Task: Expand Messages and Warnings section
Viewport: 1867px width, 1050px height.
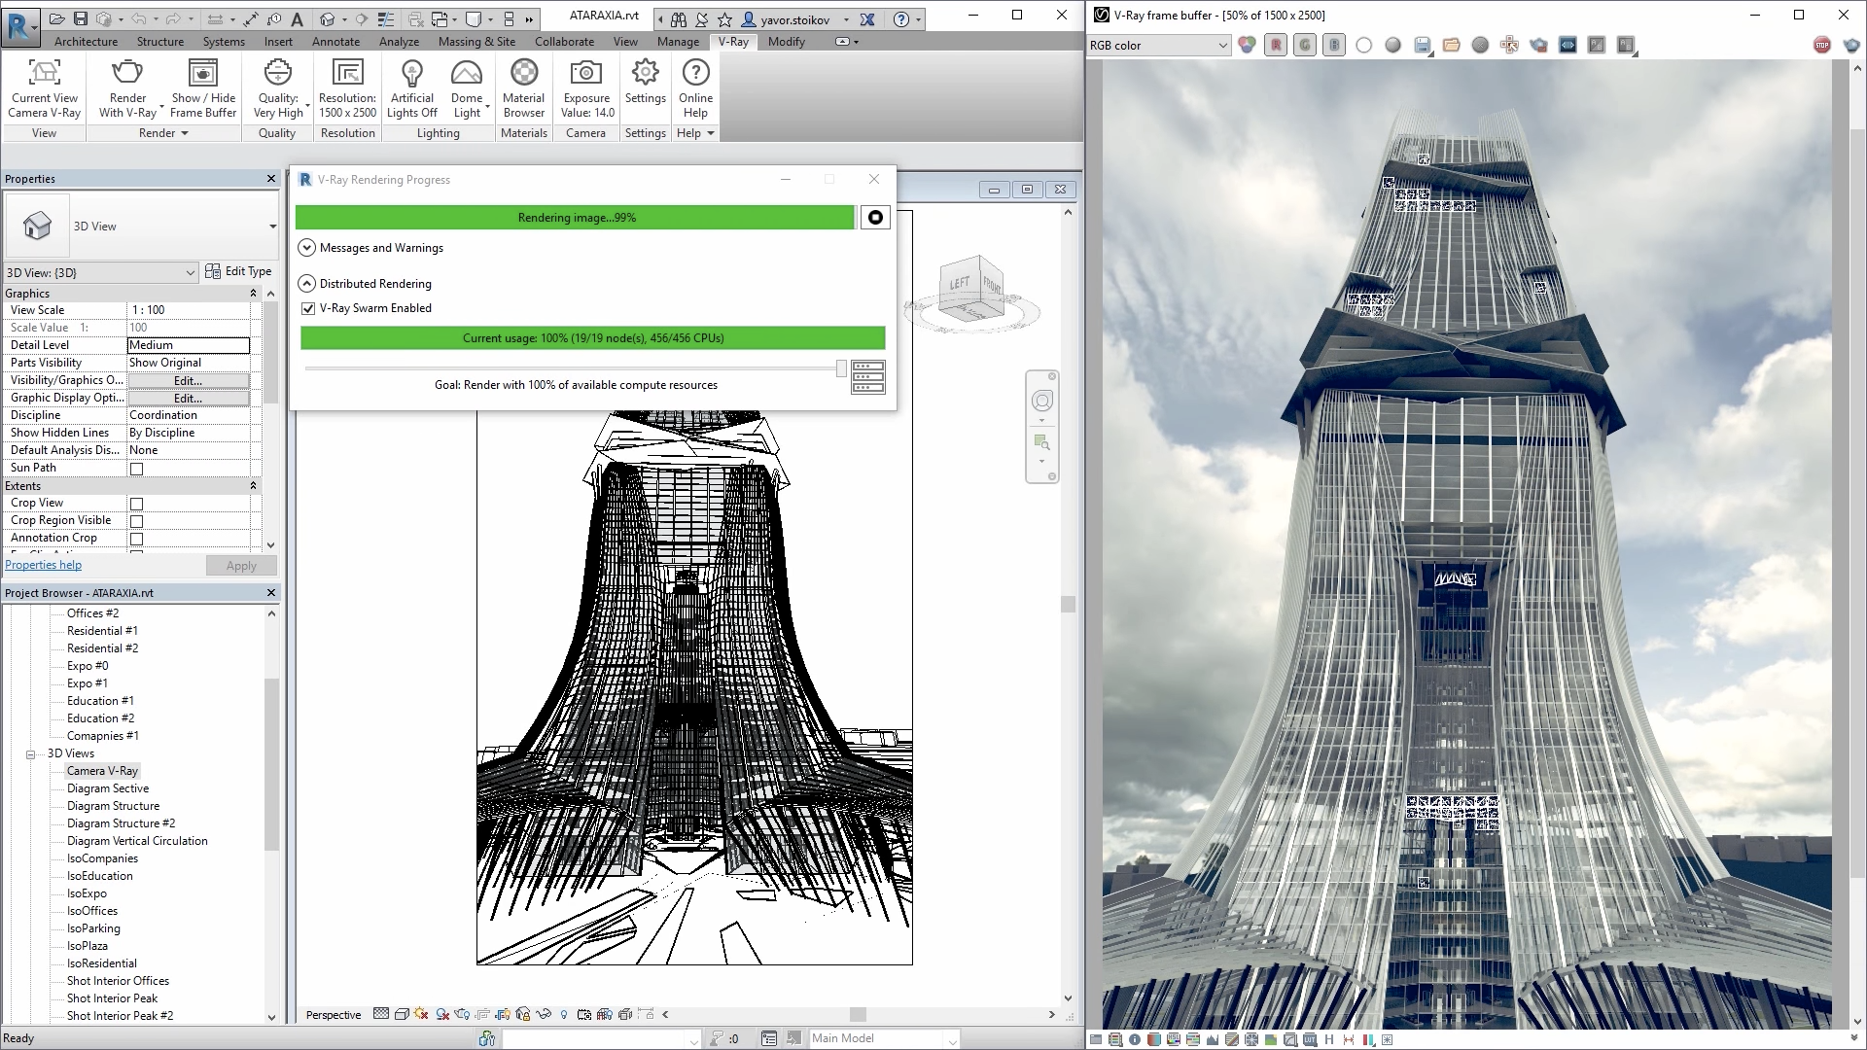Action: tap(306, 248)
